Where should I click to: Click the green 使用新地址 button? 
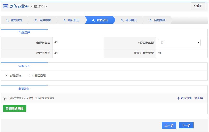tap(15, 108)
